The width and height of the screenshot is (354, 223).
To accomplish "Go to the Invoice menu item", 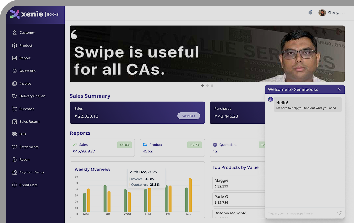I will point(25,84).
